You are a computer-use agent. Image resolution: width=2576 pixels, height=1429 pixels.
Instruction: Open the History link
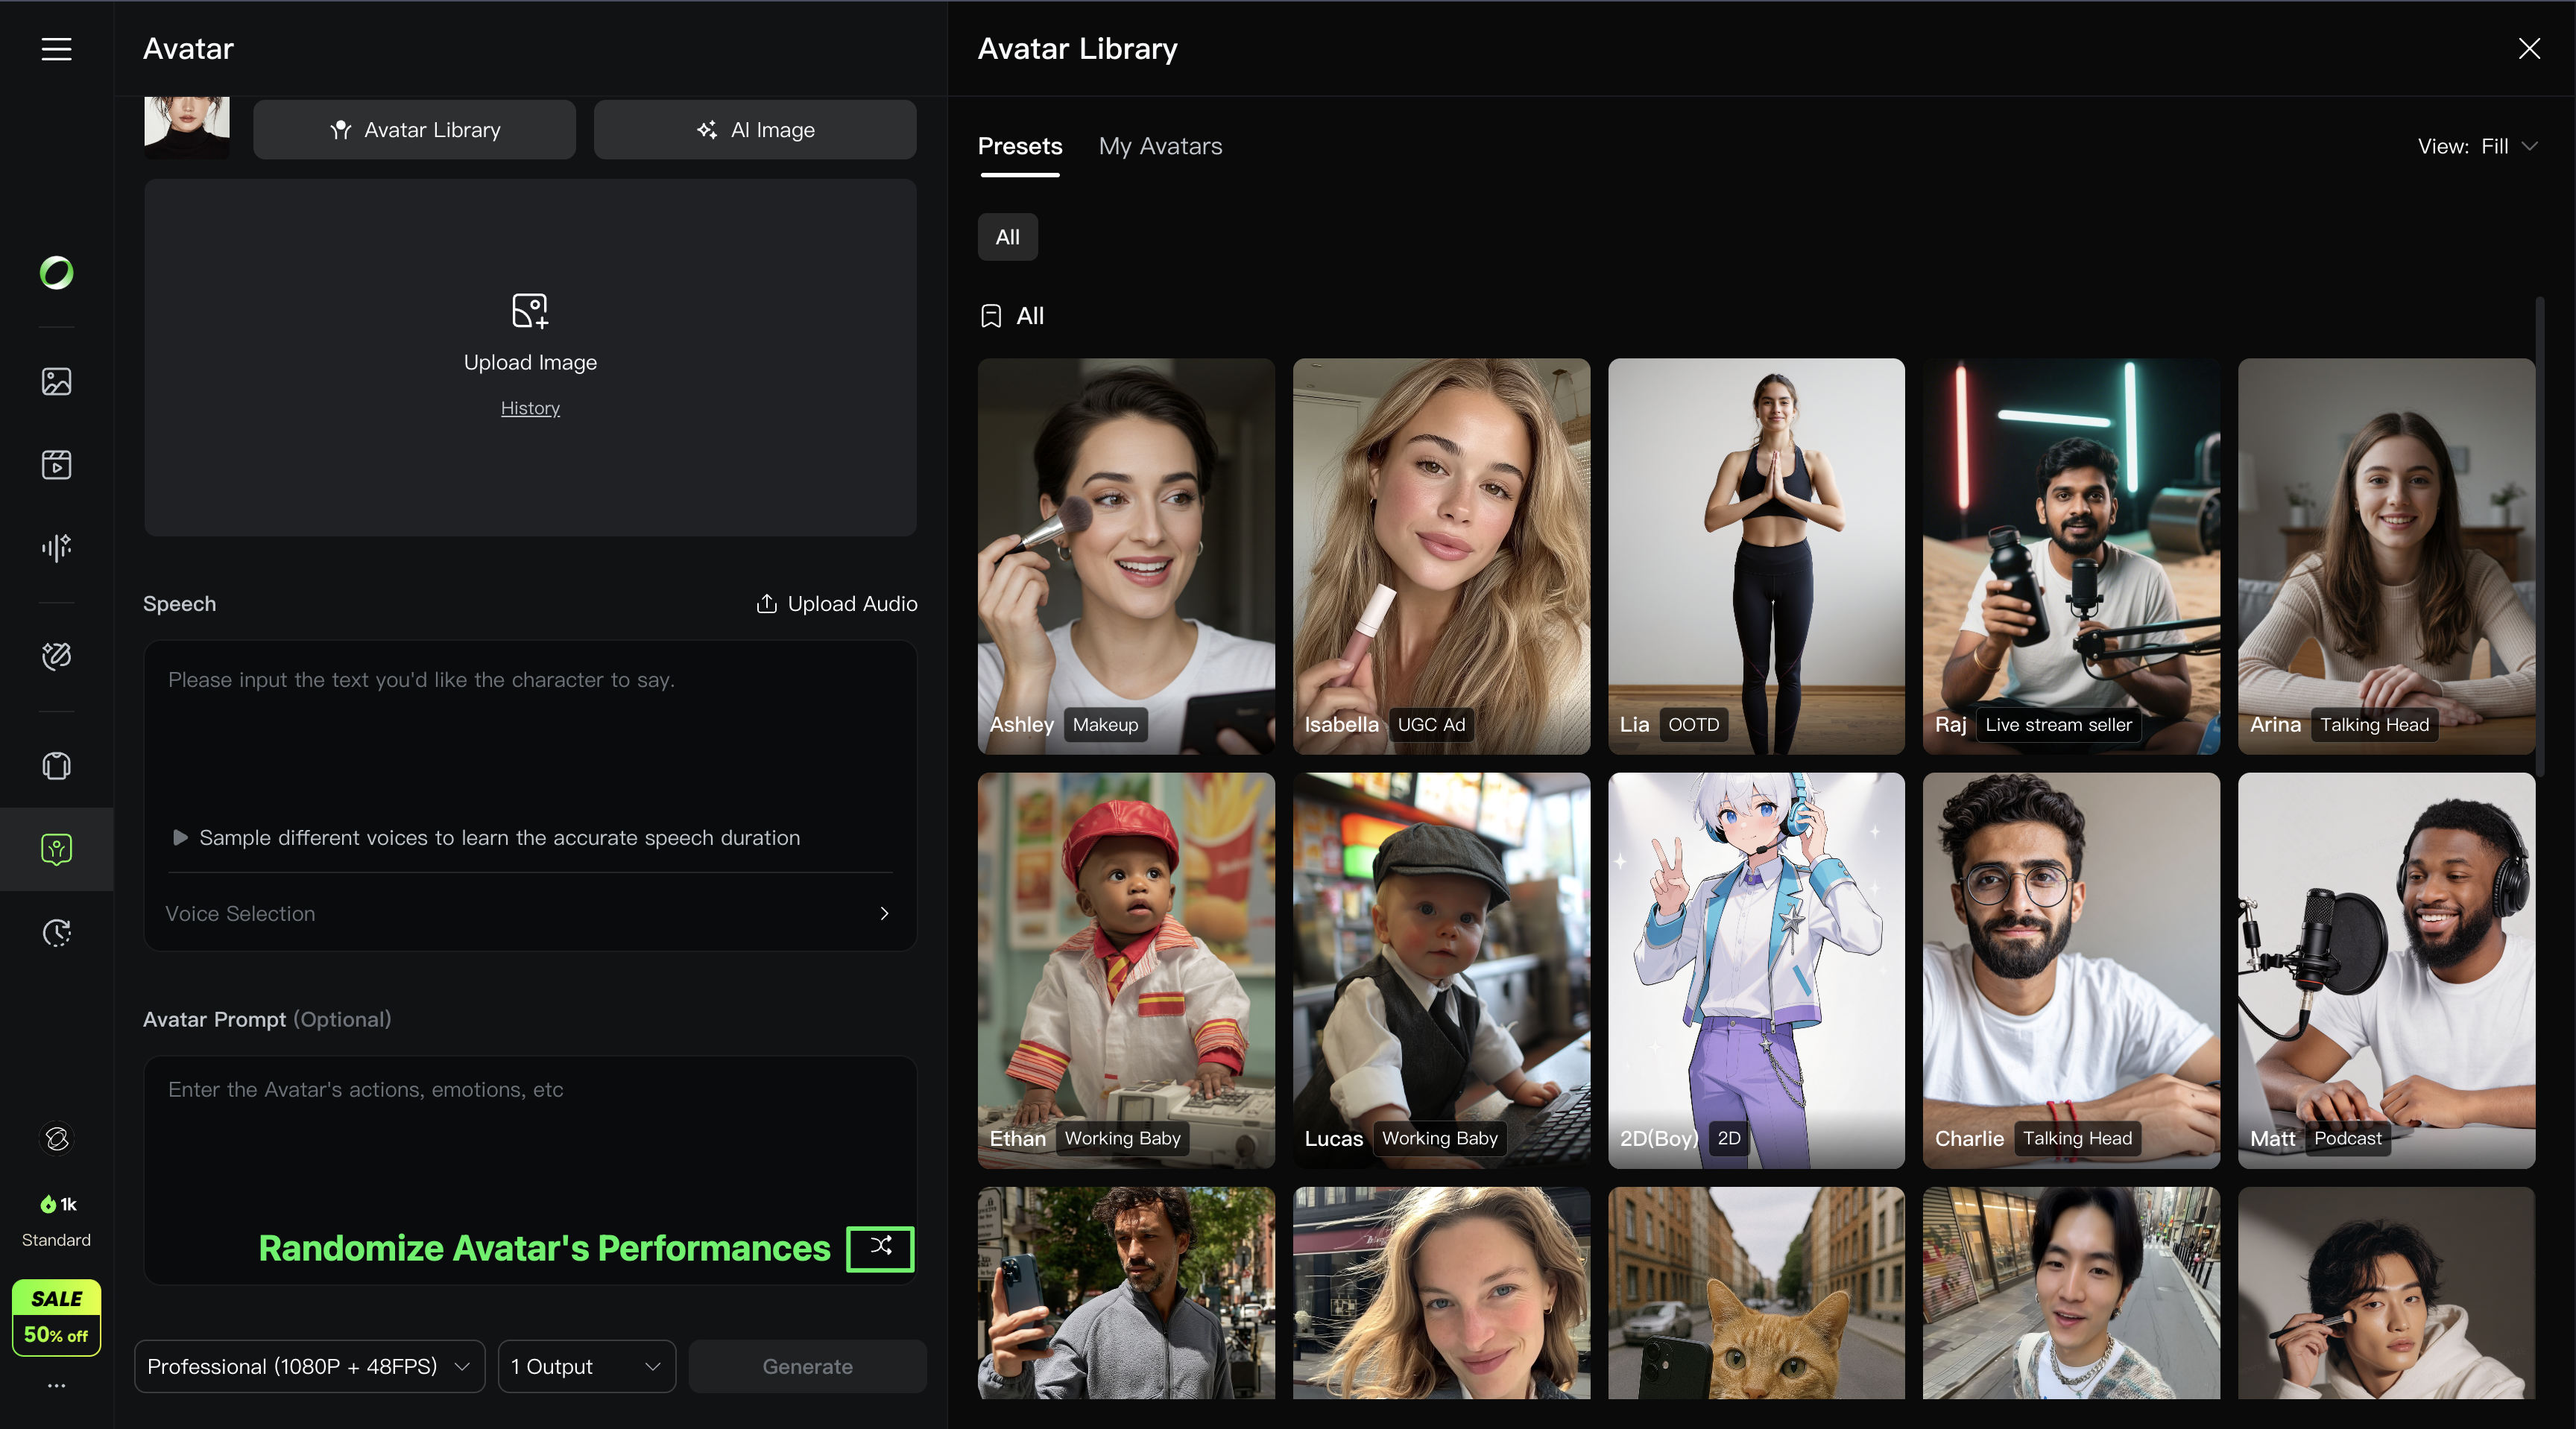click(x=530, y=408)
